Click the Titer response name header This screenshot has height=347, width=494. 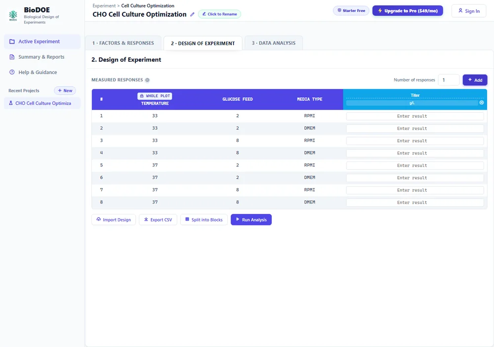(415, 95)
